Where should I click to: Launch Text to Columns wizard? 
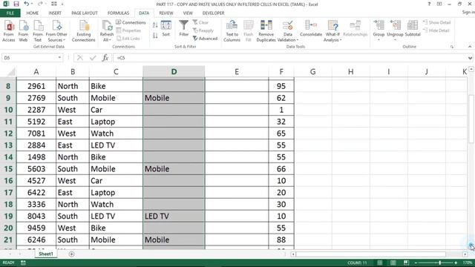232,31
